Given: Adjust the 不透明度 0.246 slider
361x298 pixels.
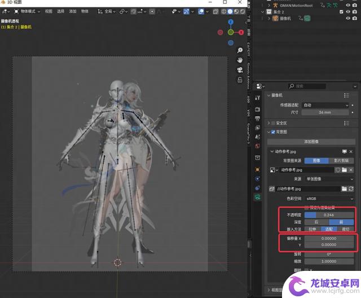Looking at the screenshot, I should click(x=329, y=215).
